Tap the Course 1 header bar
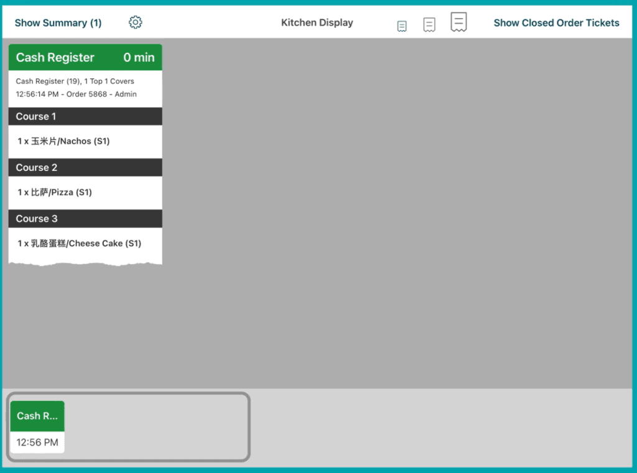 click(x=85, y=117)
